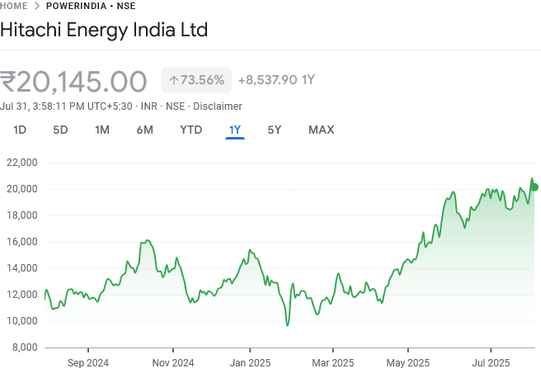The image size is (541, 378).
Task: Choose the YTD range tab
Action: [x=191, y=130]
